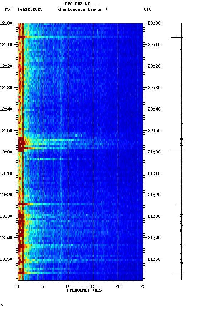Click the Feb12,2025 date label
Image resolution: width=197 pixels, height=309 pixels.
tap(30, 9)
